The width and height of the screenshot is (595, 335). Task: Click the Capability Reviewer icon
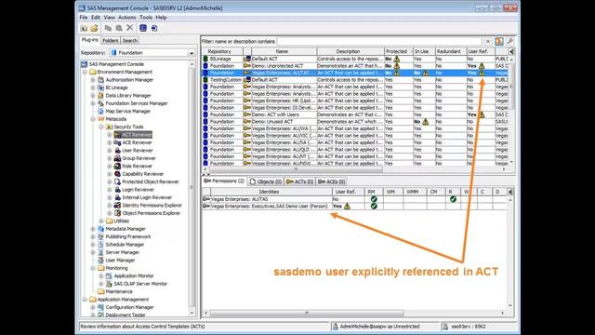click(118, 174)
